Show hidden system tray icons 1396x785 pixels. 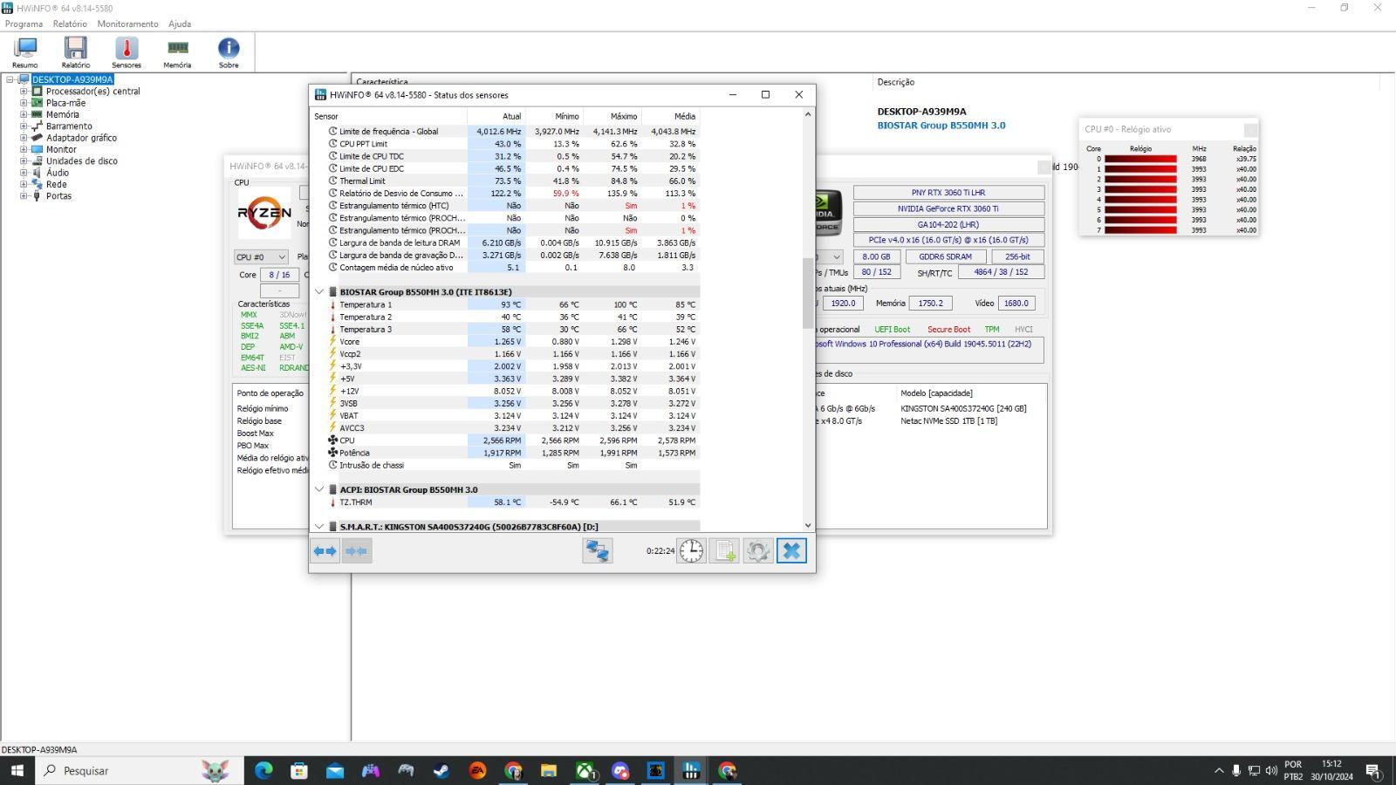coord(1219,770)
